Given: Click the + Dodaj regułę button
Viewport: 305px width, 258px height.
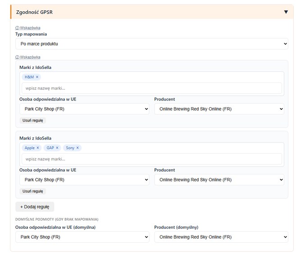Looking at the screenshot, I should click(x=35, y=207).
